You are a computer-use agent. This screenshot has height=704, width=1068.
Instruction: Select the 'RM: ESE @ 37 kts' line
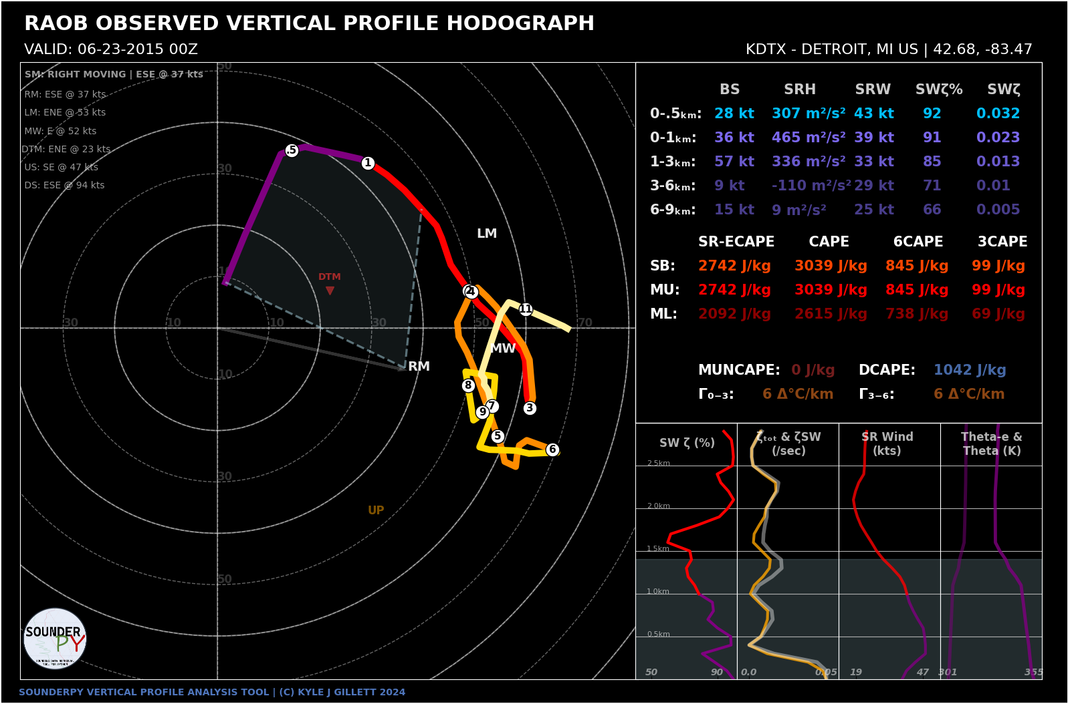tap(65, 94)
